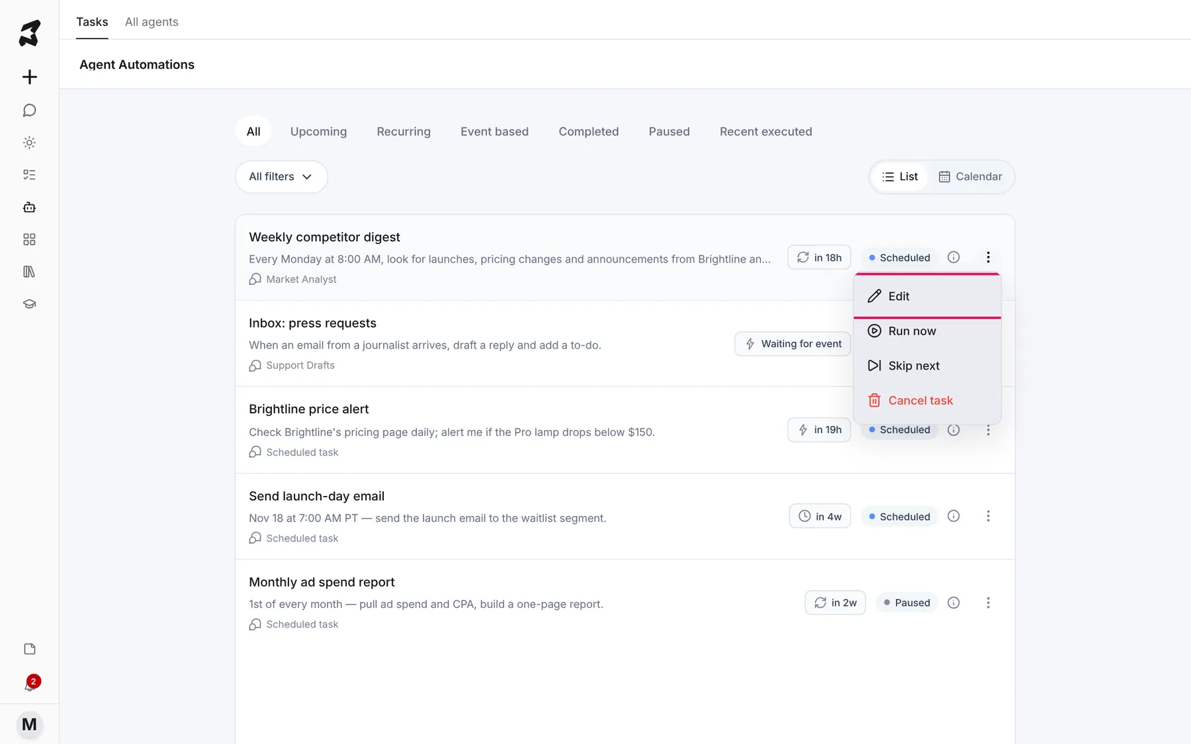1191x744 pixels.
Task: Open more options for Brightline price alert
Action: click(988, 430)
